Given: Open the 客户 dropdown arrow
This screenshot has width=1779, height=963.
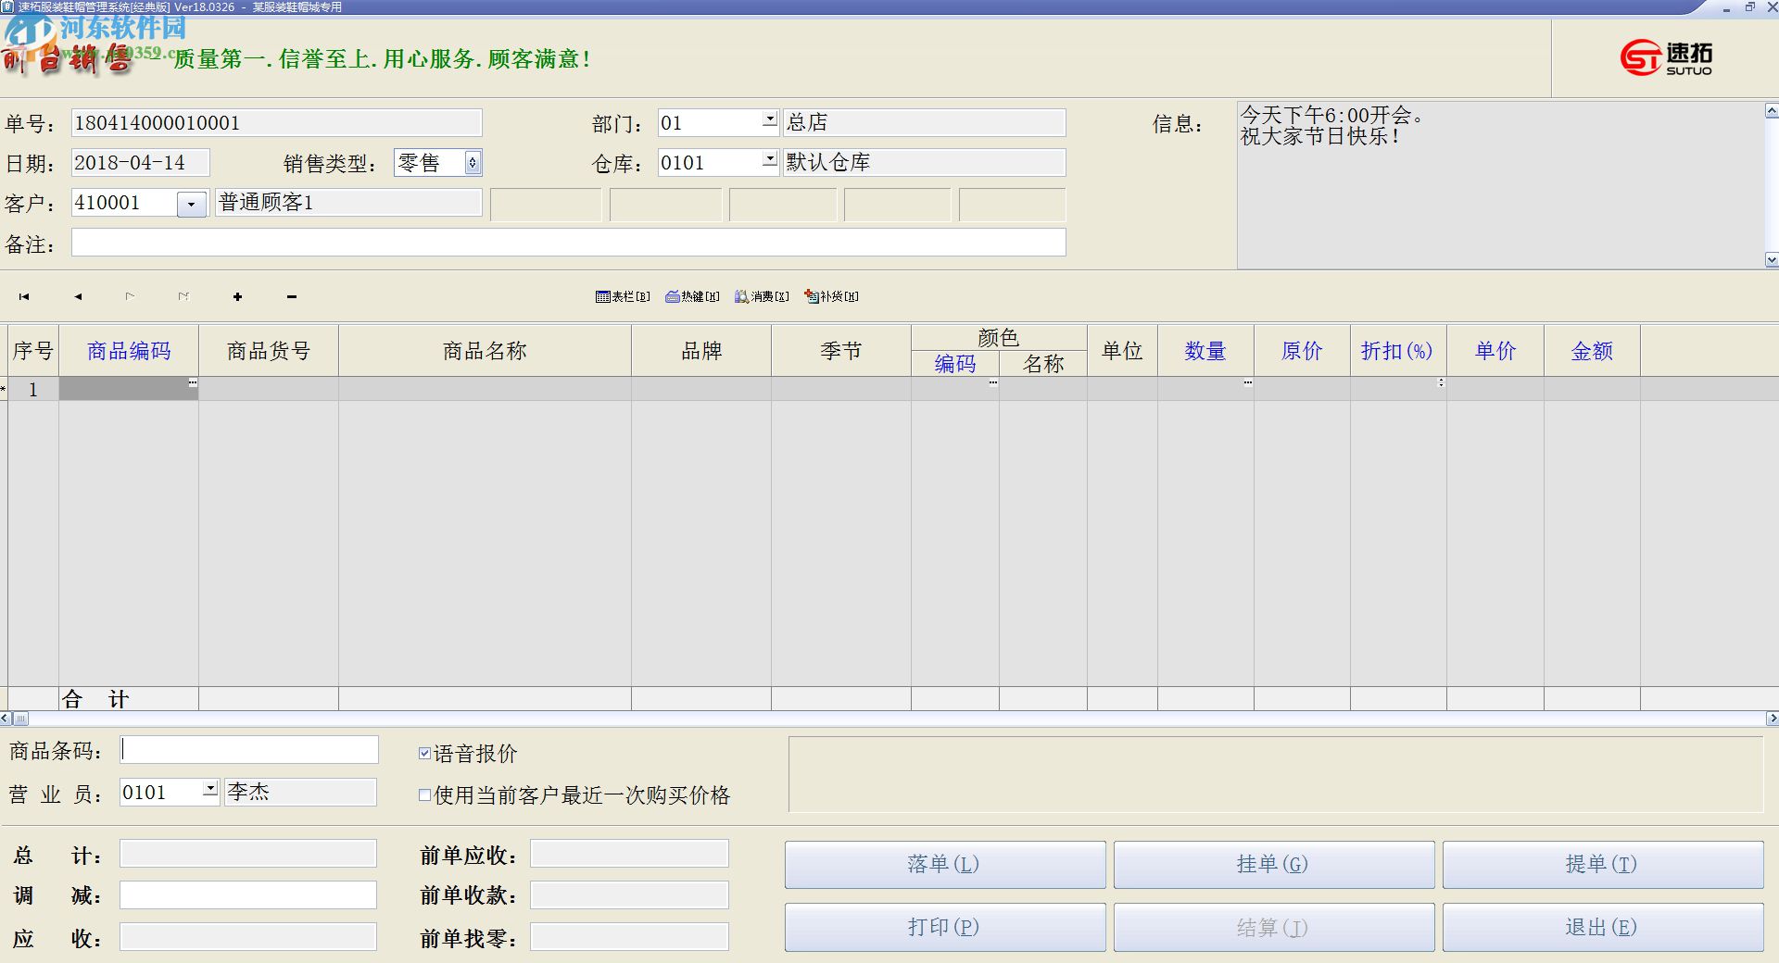Looking at the screenshot, I should click(192, 204).
